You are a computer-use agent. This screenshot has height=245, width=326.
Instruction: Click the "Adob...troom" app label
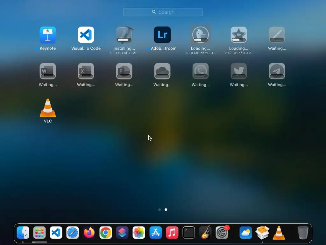point(164,48)
